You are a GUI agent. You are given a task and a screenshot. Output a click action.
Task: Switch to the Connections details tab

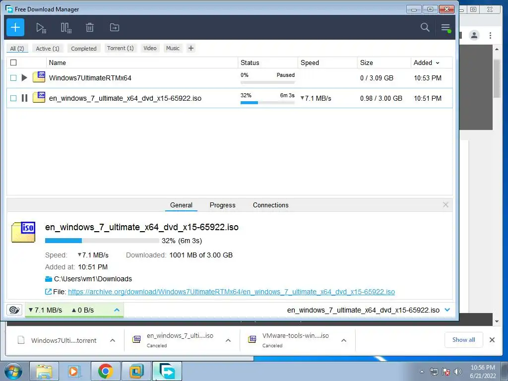[270, 205]
